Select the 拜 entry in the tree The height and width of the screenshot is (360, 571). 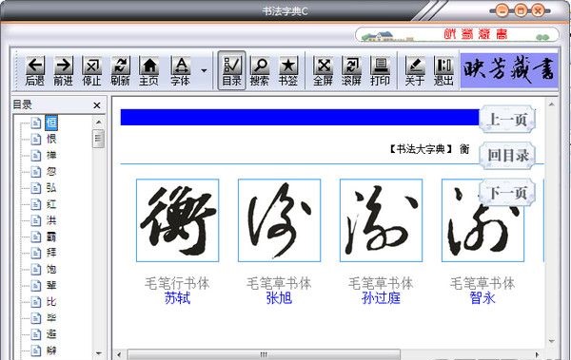[x=51, y=253]
